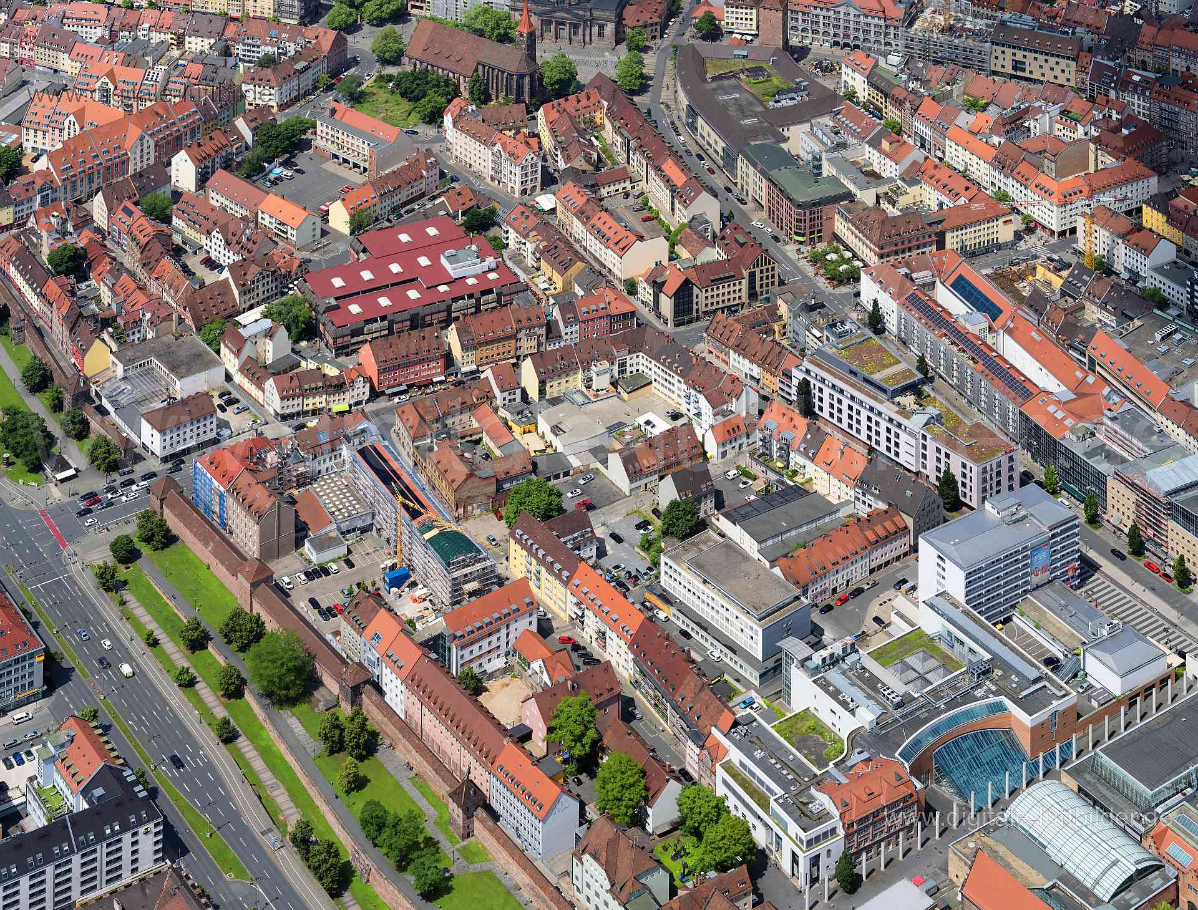Click the red-marked bike lane at intersection
The height and width of the screenshot is (910, 1198).
point(53,529)
